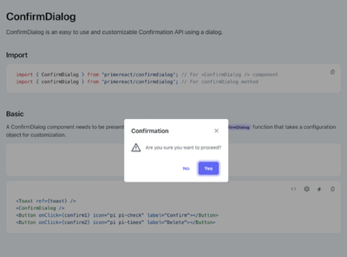
Task: Copy the Import code snippet
Action: coord(332,72)
